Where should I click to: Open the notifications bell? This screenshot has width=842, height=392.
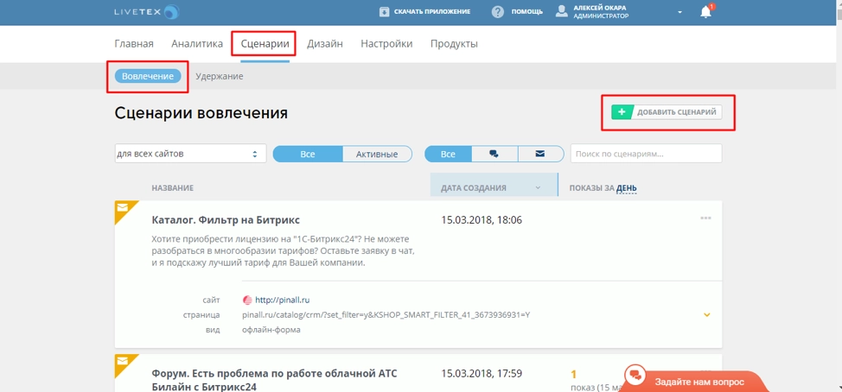click(705, 12)
